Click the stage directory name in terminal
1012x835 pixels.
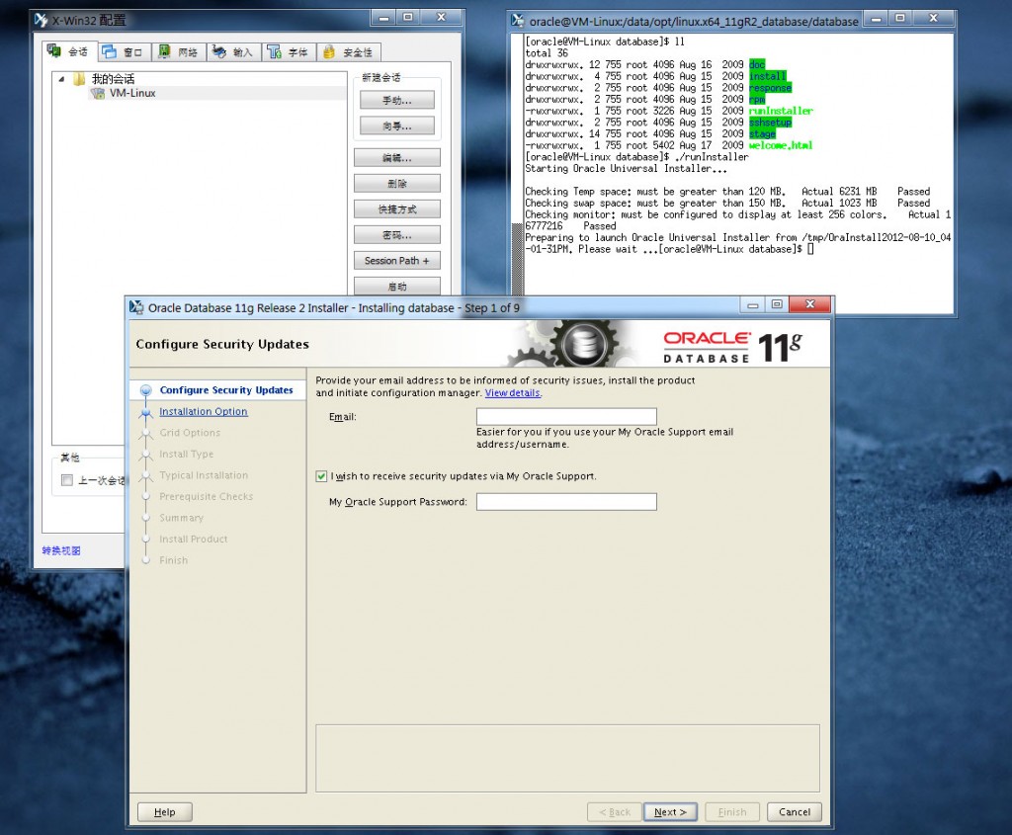[x=762, y=134]
